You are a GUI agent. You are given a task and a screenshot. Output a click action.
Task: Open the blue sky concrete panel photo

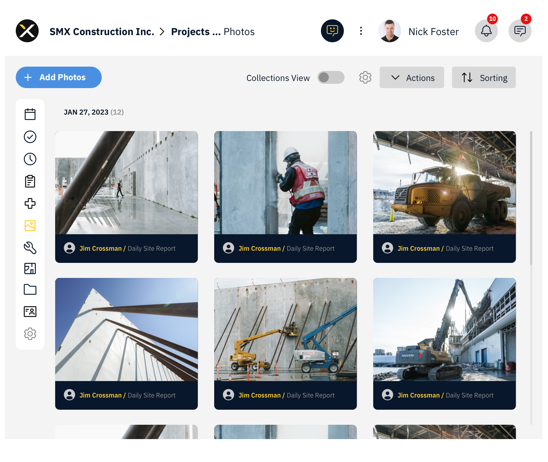coord(126,329)
